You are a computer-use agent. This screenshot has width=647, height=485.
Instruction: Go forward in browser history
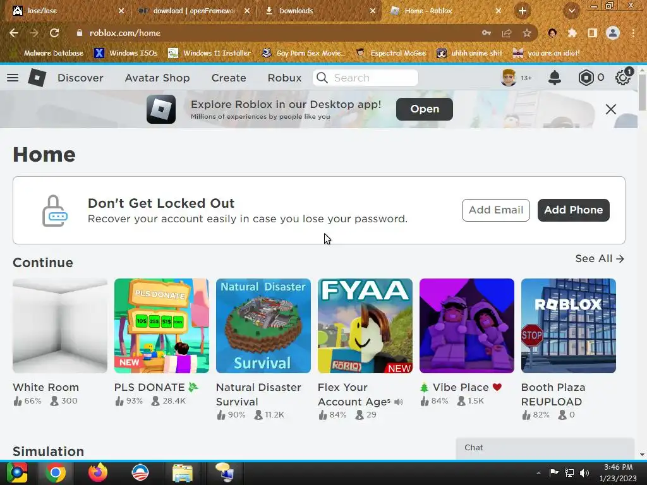tap(34, 33)
